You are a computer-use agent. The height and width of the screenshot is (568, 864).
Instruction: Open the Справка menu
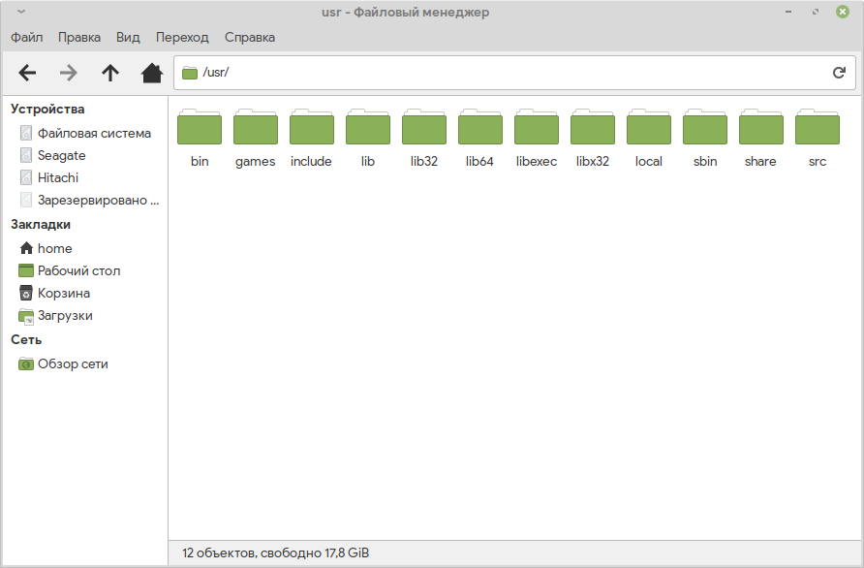[x=250, y=38]
